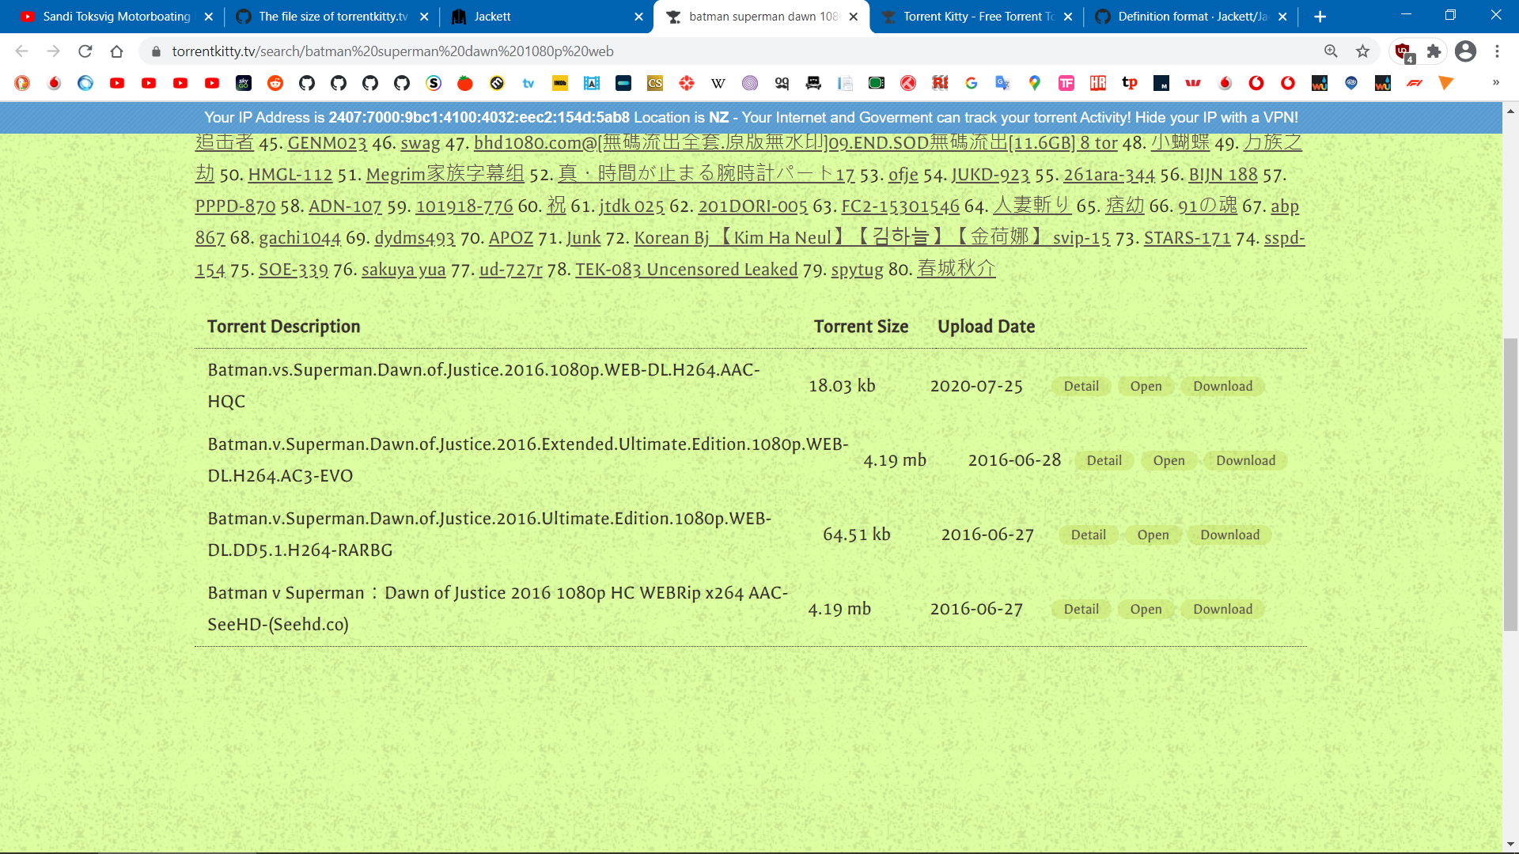Open the Wikipedia bookmark

pos(718,83)
